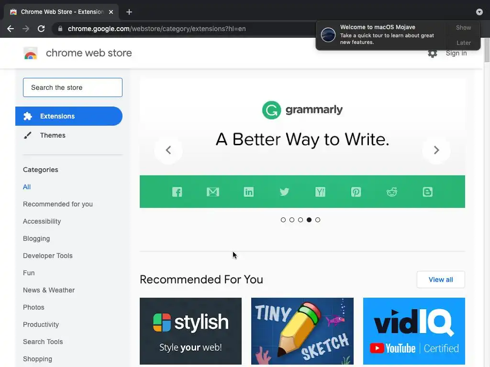Click the URL address bar
490x367 pixels.
[184, 29]
